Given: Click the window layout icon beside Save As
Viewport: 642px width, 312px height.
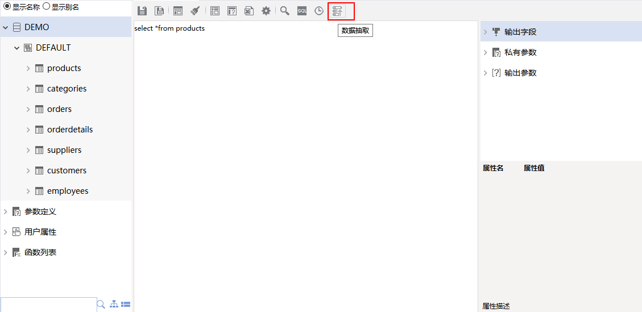Looking at the screenshot, I should pos(177,11).
